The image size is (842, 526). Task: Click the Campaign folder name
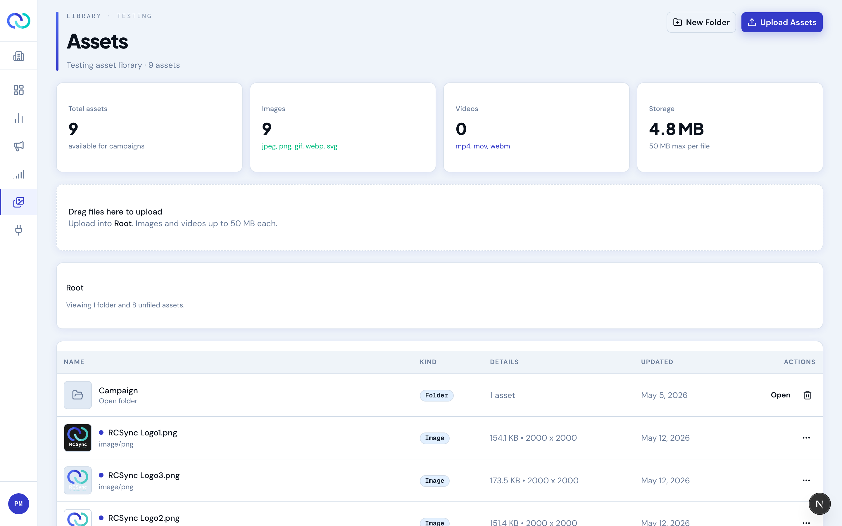pyautogui.click(x=118, y=390)
